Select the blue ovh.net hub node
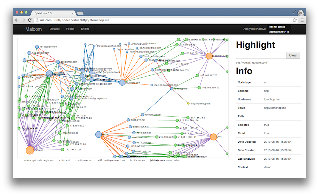 (x=99, y=134)
